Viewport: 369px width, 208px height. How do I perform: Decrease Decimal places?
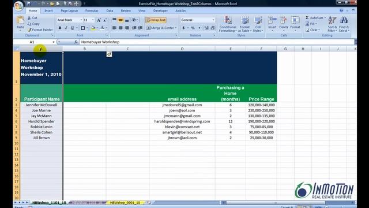[x=213, y=28]
